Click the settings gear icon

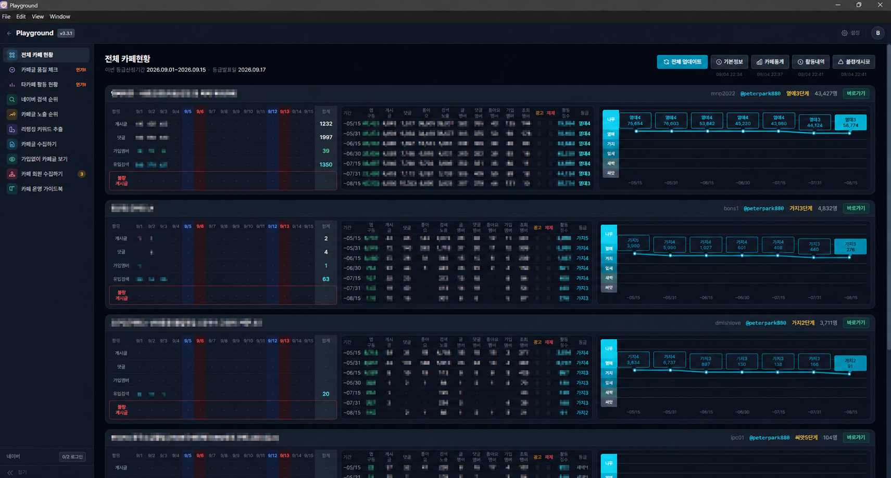844,33
